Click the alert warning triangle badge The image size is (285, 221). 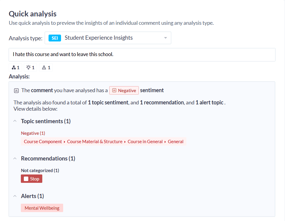click(44, 67)
